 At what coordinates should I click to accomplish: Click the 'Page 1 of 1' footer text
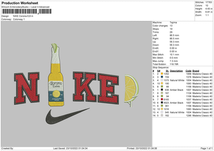(x=207, y=148)
